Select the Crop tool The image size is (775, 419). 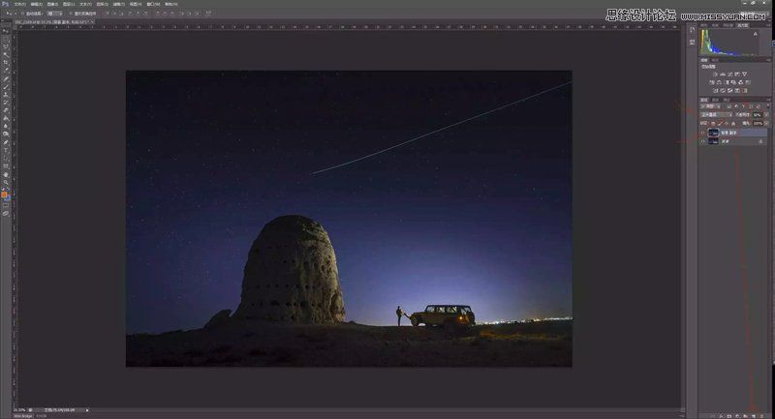point(6,62)
